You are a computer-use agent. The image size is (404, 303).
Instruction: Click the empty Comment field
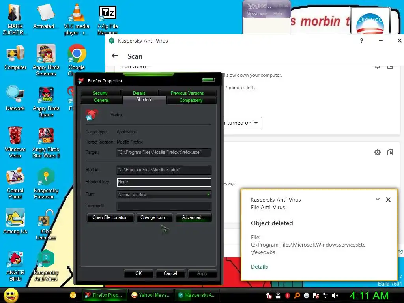(164, 206)
